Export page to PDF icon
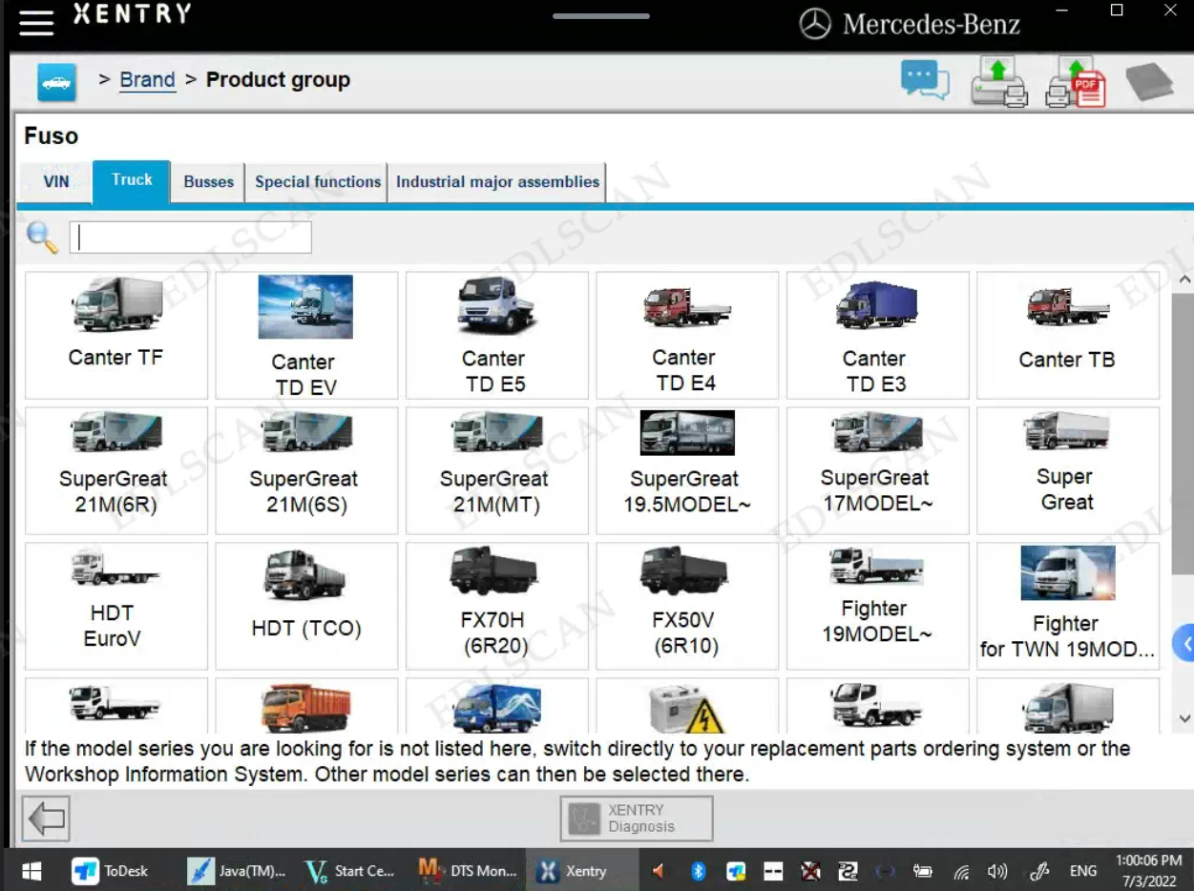1194x891 pixels. (1075, 82)
